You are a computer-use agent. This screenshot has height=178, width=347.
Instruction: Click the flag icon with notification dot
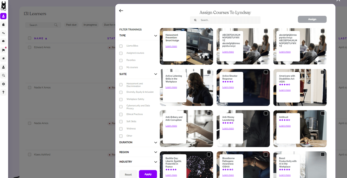[3, 50]
